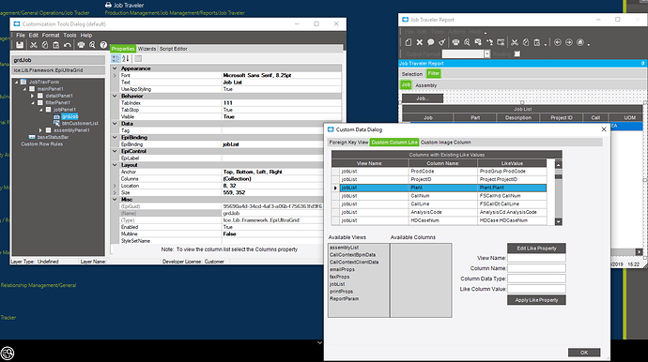Click New document icon in Job Traveler Report

(x=409, y=42)
